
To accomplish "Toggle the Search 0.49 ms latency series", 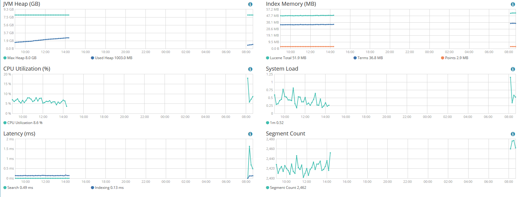I will click(18, 188).
